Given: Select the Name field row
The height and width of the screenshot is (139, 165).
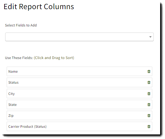Looking at the screenshot, I should coord(79,71).
